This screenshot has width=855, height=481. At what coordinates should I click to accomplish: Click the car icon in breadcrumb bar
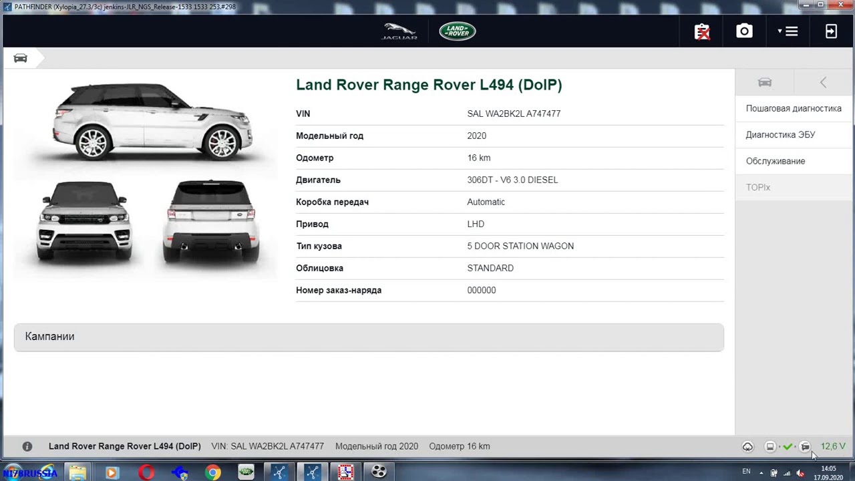(21, 58)
